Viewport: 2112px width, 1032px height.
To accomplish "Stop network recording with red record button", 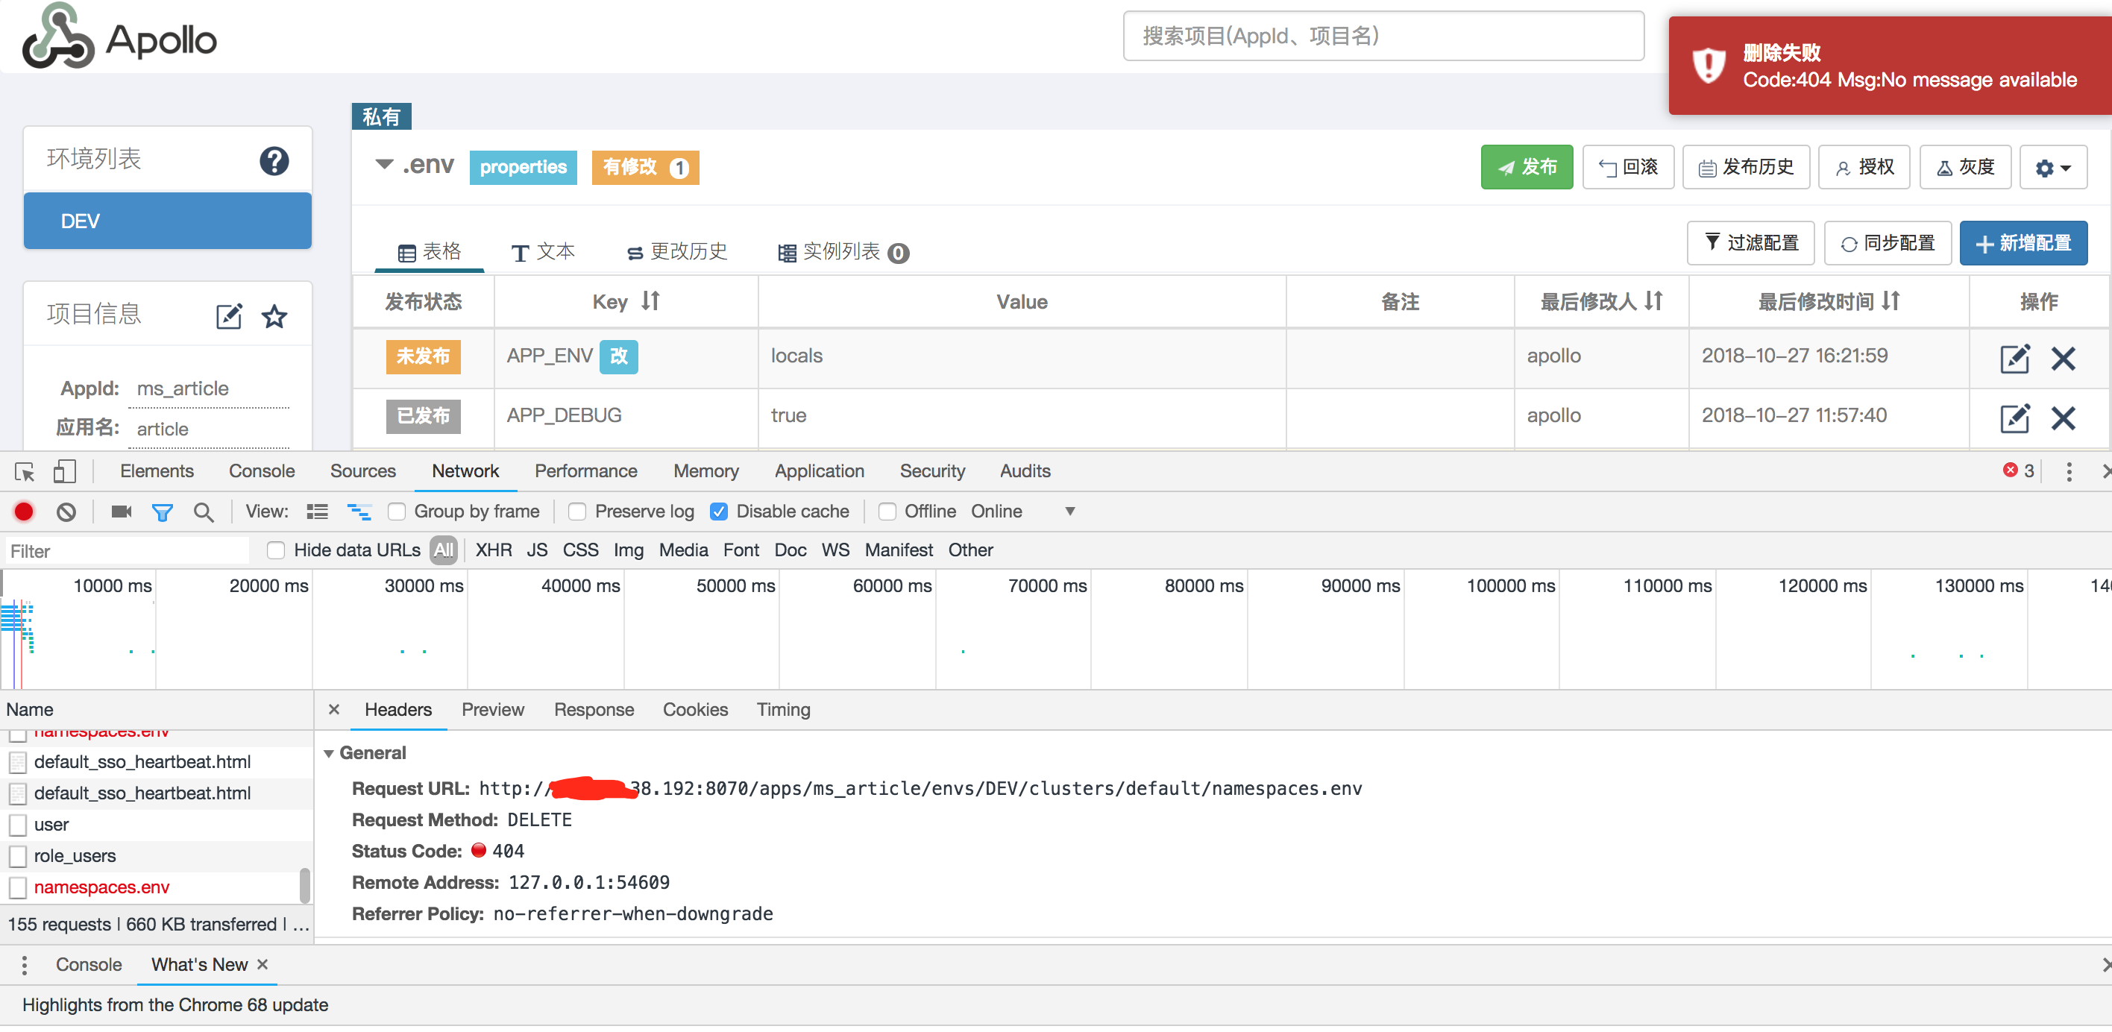I will tap(23, 511).
